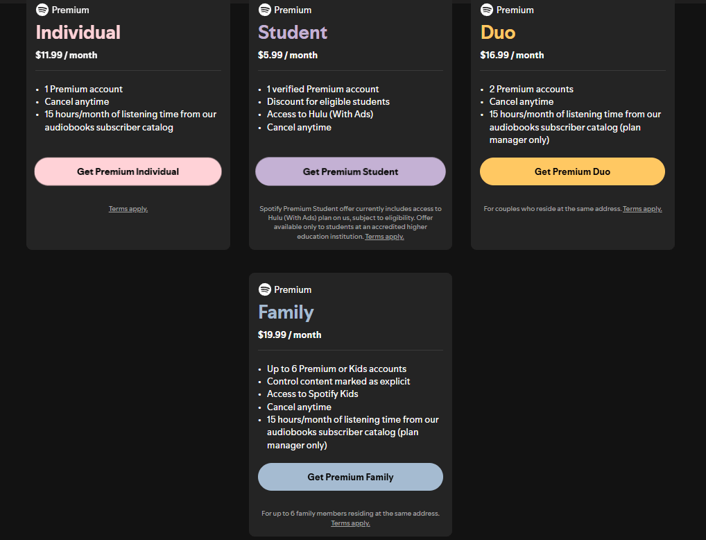Select the Duo plan title
Viewport: 706px width, 540px height.
click(498, 33)
